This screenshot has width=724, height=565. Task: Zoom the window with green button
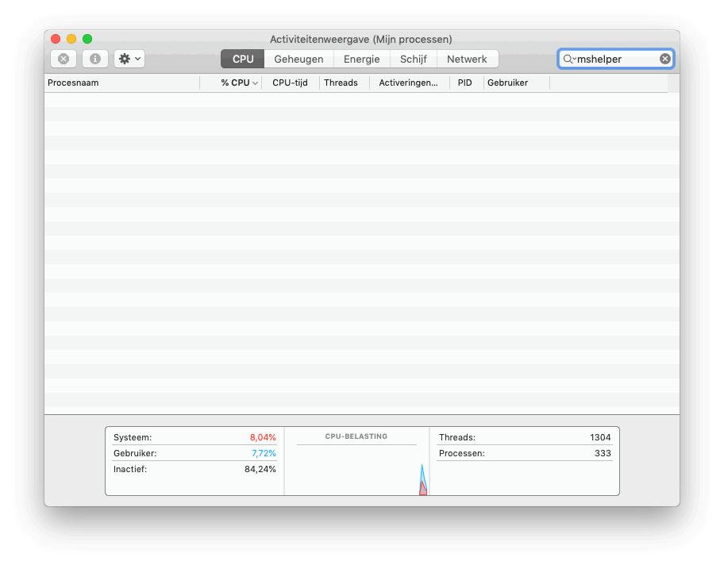(87, 39)
